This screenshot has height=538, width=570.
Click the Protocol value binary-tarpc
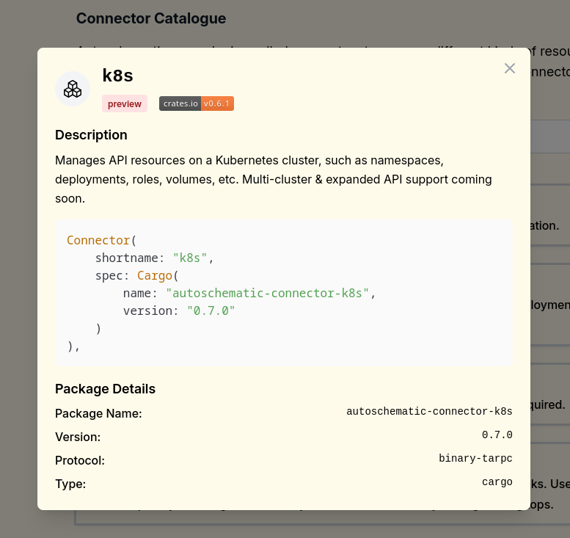pyautogui.click(x=475, y=459)
